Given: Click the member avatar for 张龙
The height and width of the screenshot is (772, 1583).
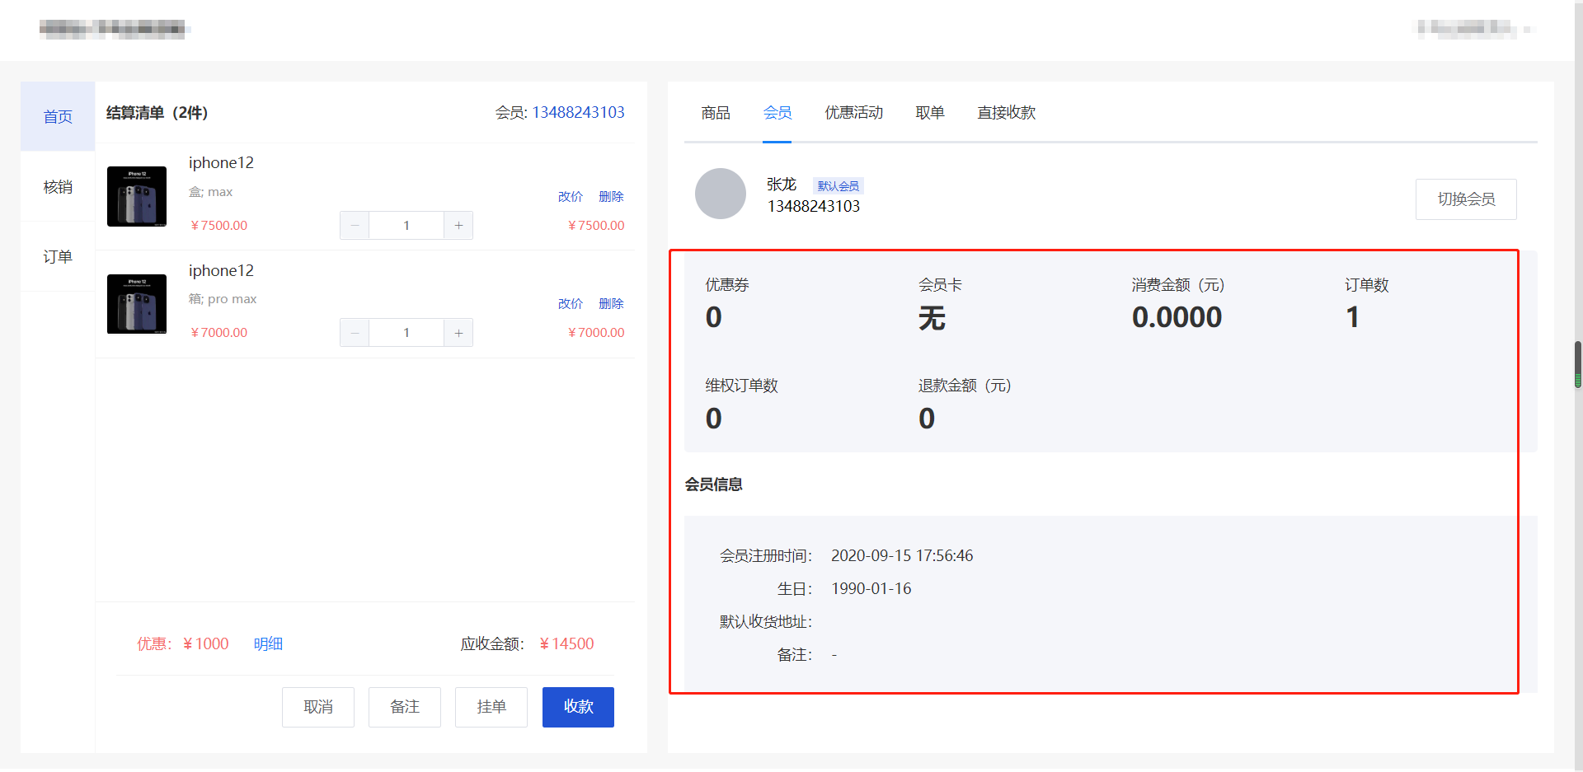Looking at the screenshot, I should pos(720,194).
